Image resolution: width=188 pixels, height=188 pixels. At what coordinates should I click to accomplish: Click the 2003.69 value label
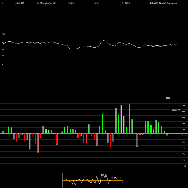click(x=176, y=110)
